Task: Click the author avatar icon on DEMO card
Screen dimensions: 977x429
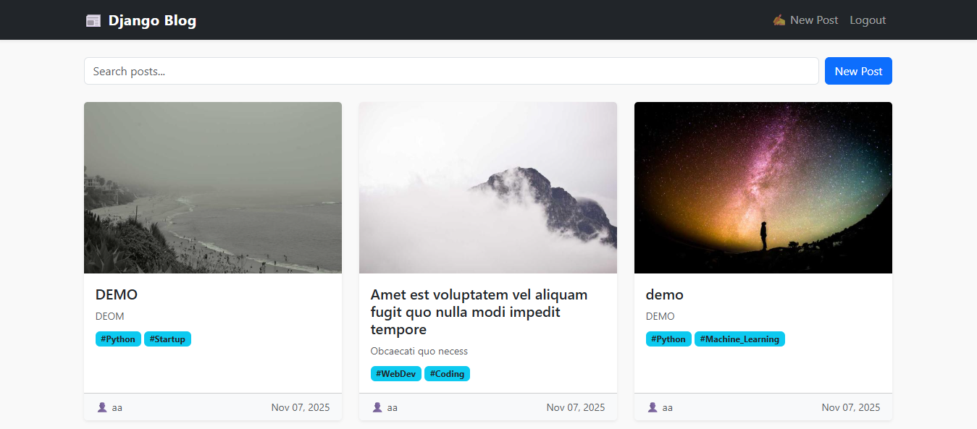Action: [102, 407]
